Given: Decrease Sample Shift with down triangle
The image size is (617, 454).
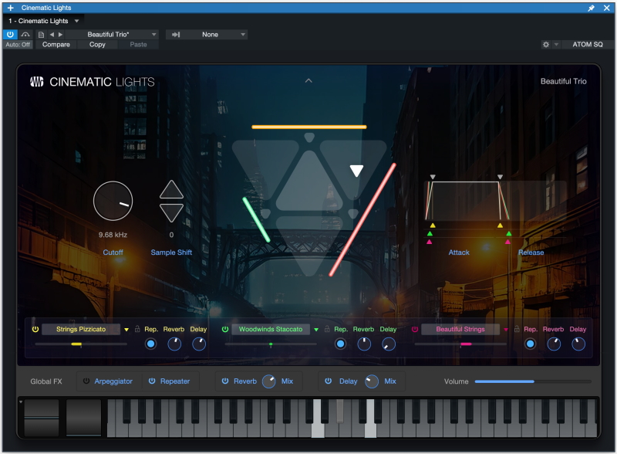Looking at the screenshot, I should 171,213.
